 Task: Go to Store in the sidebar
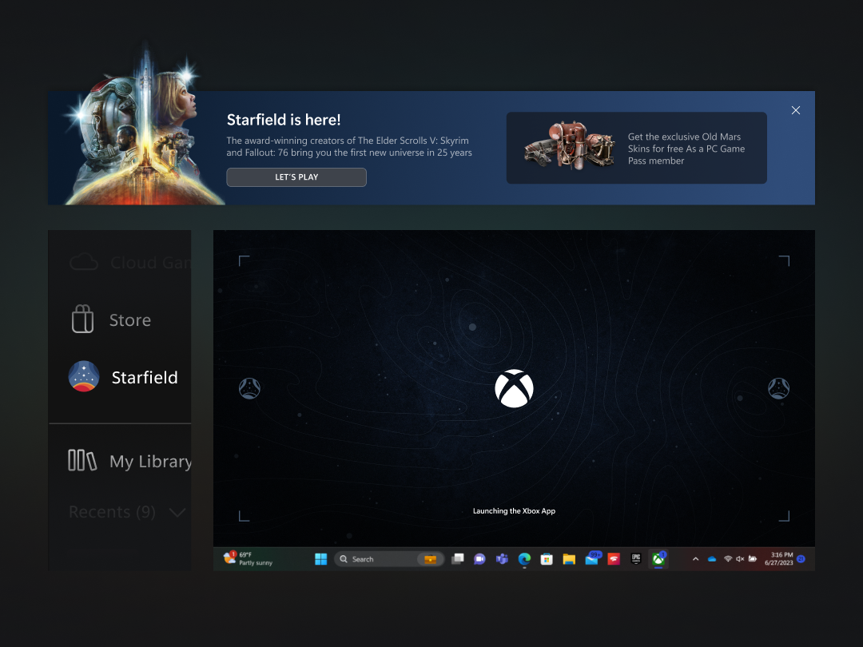[111, 320]
